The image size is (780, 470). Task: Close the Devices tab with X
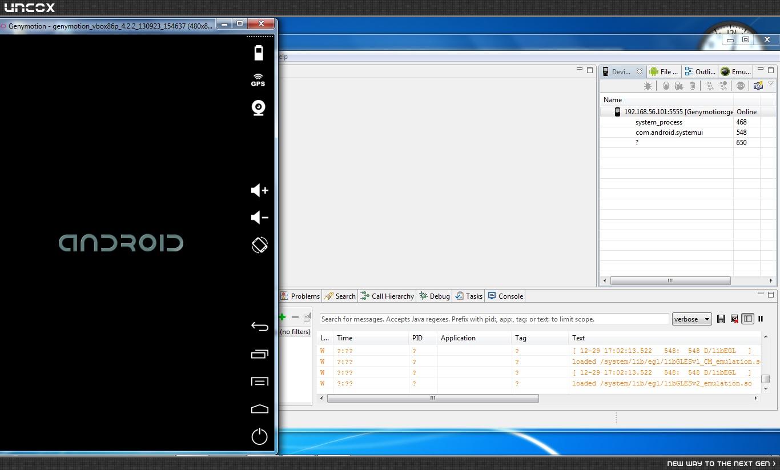coord(640,71)
